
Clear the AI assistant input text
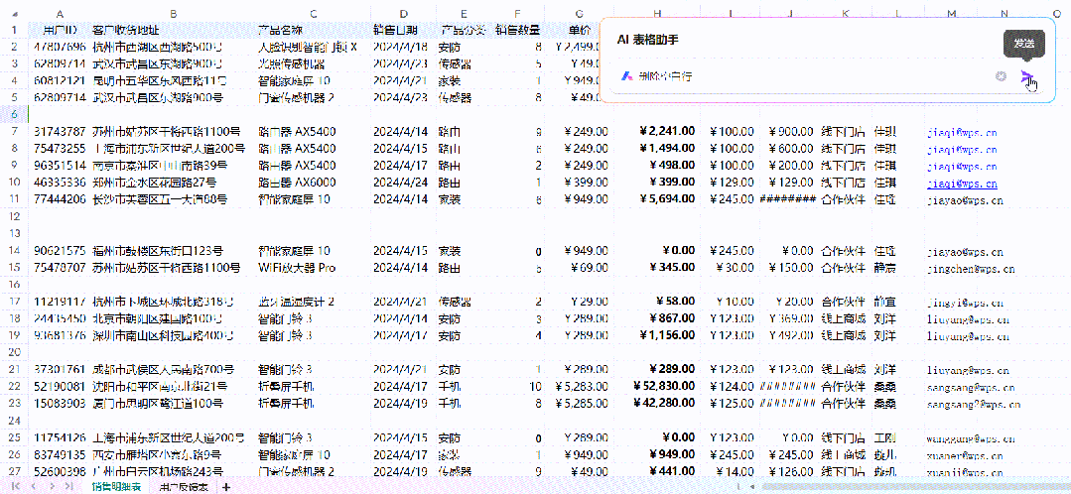click(1001, 76)
